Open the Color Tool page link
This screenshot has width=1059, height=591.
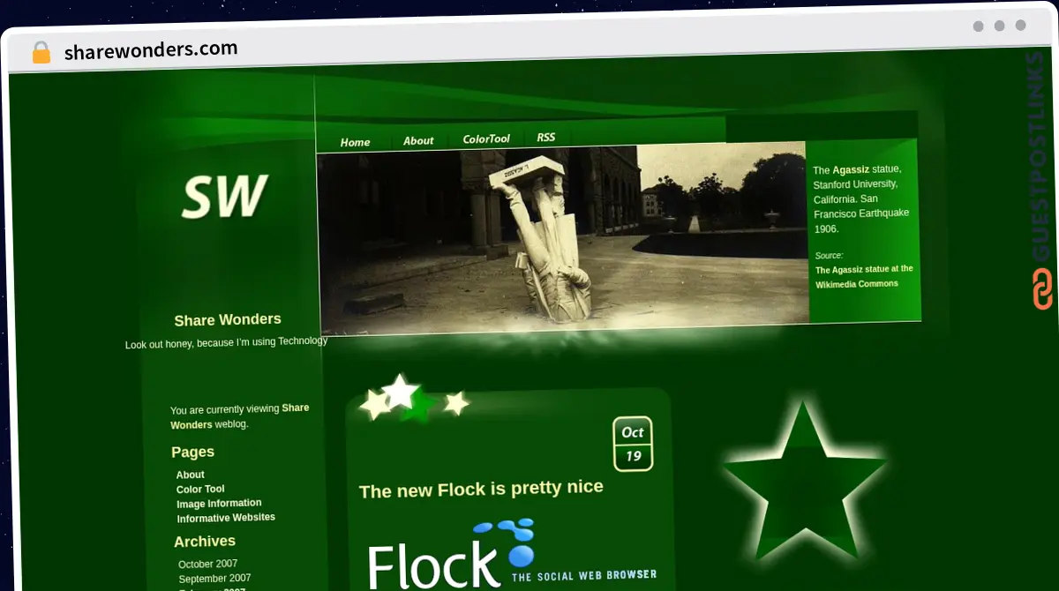pyautogui.click(x=200, y=489)
